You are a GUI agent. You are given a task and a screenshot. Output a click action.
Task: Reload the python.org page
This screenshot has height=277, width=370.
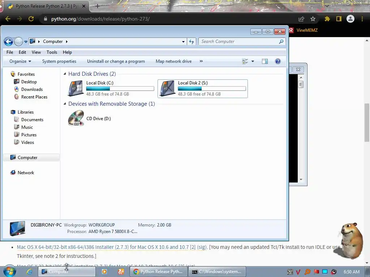pyautogui.click(x=31, y=19)
